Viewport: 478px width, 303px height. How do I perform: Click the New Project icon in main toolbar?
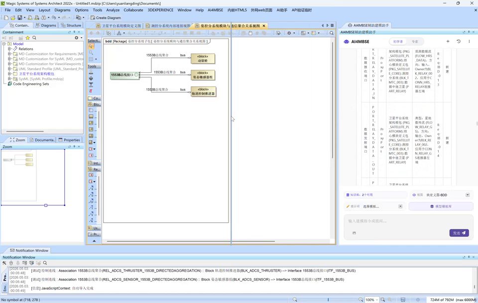6,18
